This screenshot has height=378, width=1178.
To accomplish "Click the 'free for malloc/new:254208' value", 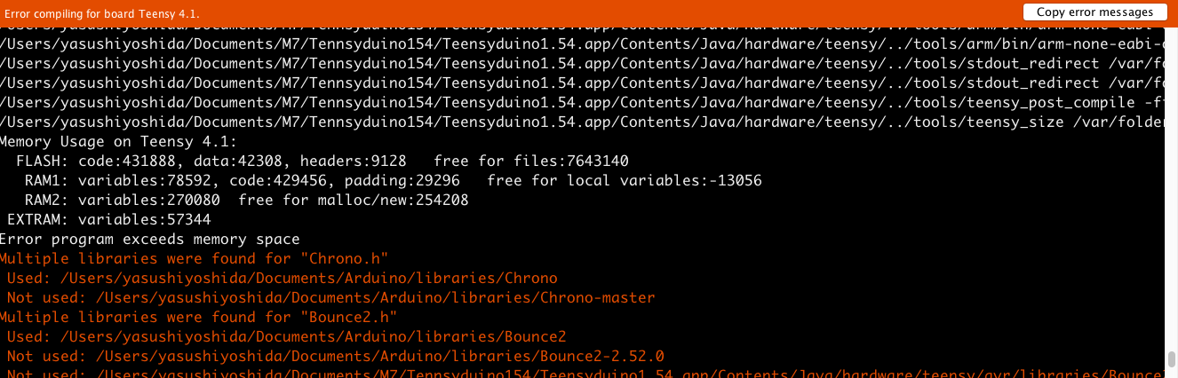I will point(354,201).
